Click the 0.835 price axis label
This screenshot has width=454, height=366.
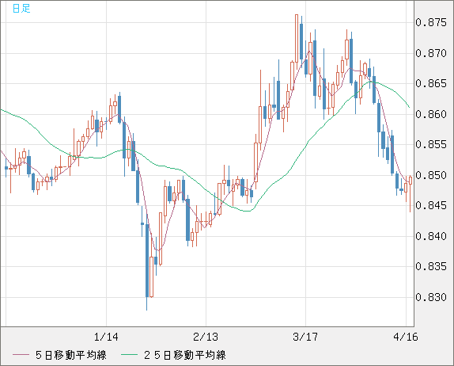[431, 266]
